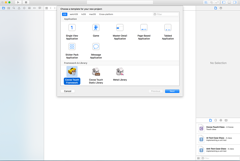Select the iOS platform tab
The image size is (240, 161).
pos(65,14)
